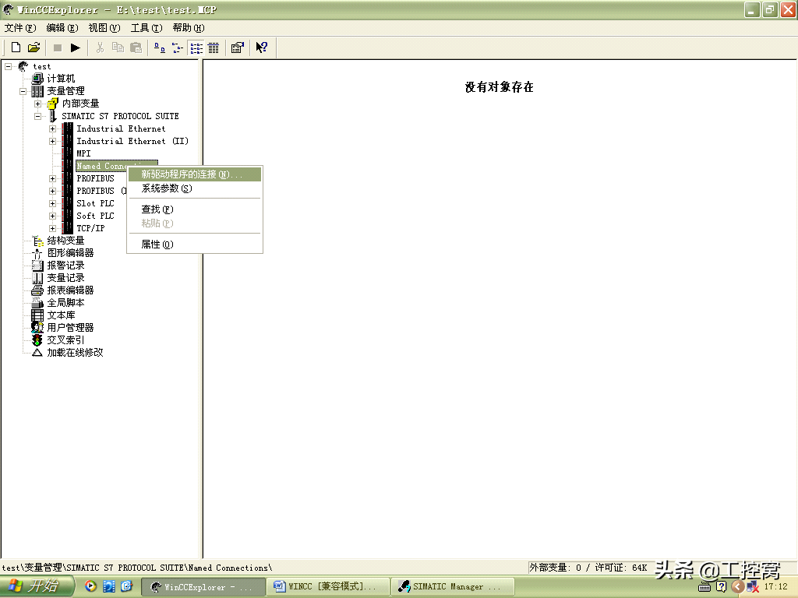This screenshot has width=798, height=598.
Task: Select the 计算机 node in tree
Action: (x=61, y=79)
